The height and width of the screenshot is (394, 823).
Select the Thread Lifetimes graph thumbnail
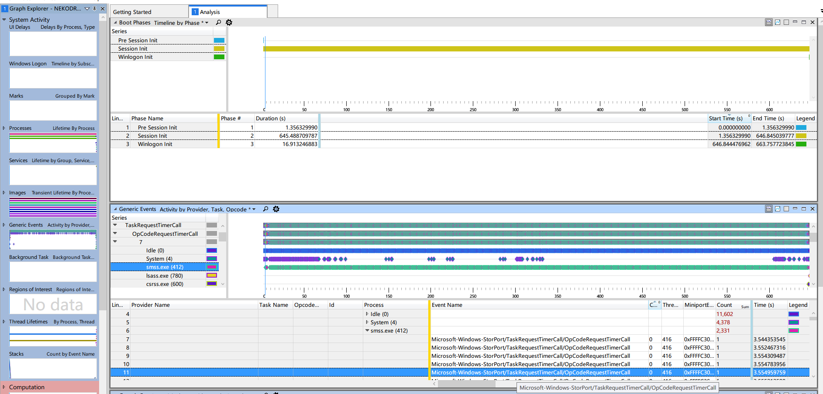point(53,336)
